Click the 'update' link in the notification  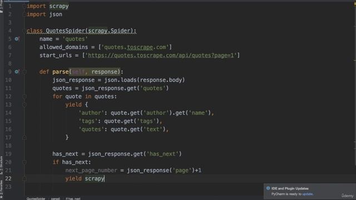(308, 194)
